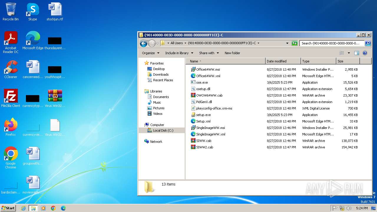Viewport: 377px width, 212px height.
Task: Select the Setup.xml file icon
Action: click(x=193, y=121)
